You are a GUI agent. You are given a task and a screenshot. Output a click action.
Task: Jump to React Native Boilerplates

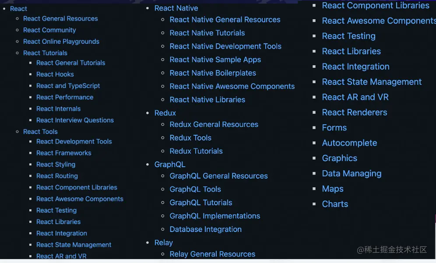[x=213, y=73]
